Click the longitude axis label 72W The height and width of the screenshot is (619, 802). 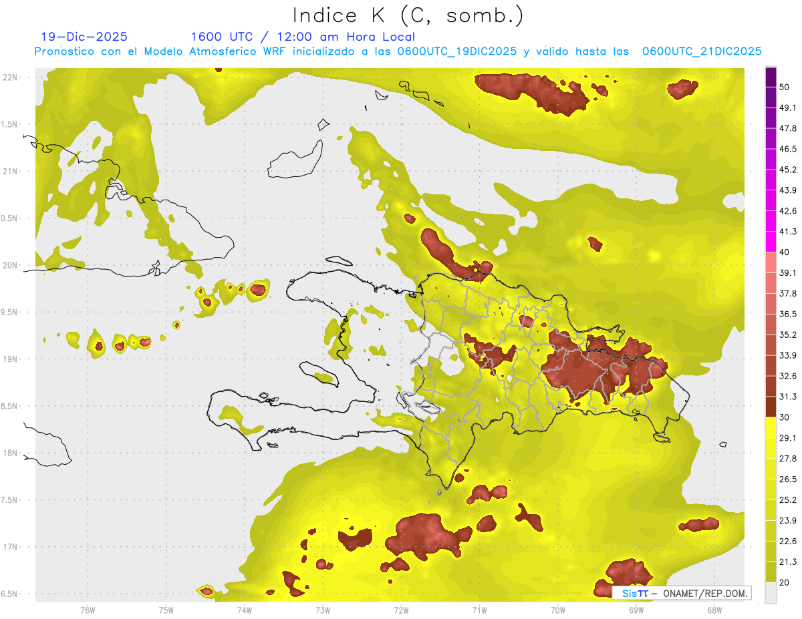pos(401,610)
